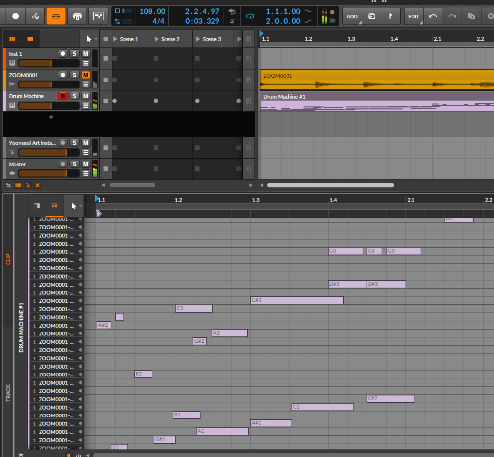494x457 pixels.
Task: Click the global record button in transport
Action: point(15,16)
